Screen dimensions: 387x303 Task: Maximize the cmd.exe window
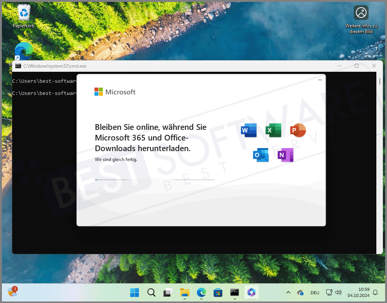pyautogui.click(x=357, y=66)
